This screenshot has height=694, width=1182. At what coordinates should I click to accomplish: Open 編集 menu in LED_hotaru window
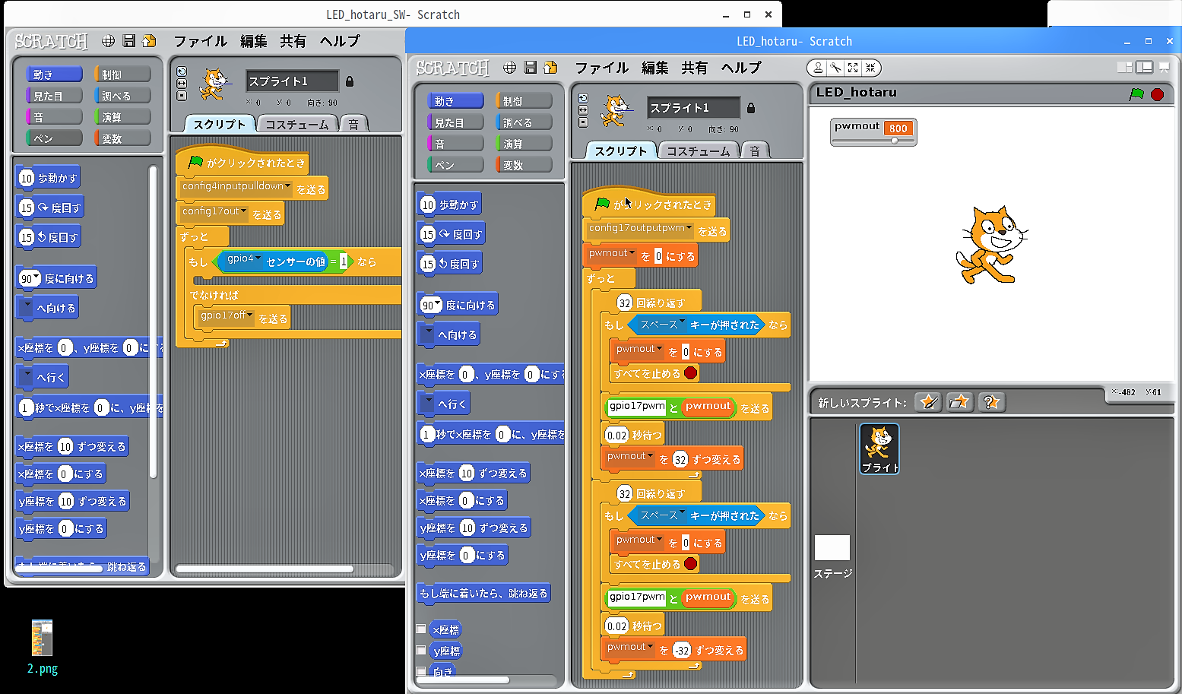[x=654, y=68]
